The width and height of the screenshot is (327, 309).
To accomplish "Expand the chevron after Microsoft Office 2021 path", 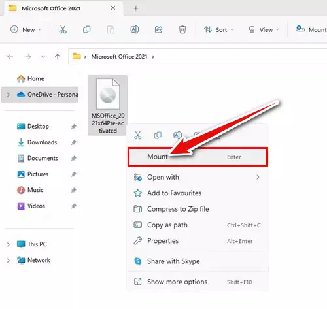I will point(153,57).
